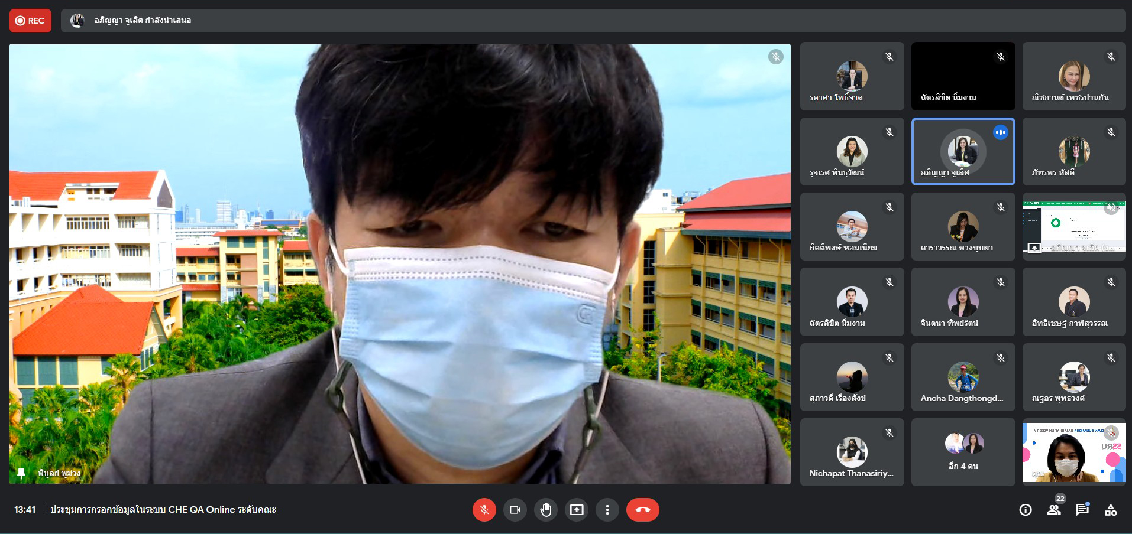Click the present screen icon
1132x534 pixels.
tap(576, 510)
